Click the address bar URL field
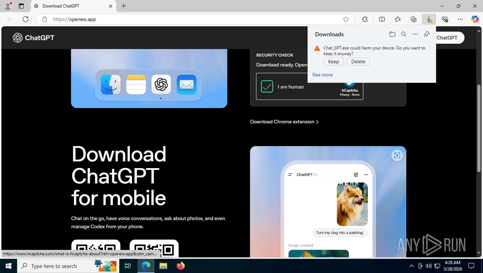Screen dimensions: 483x273 pos(195,19)
